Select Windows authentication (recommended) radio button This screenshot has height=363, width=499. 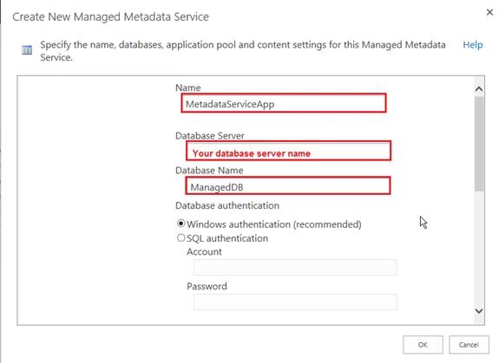click(181, 224)
